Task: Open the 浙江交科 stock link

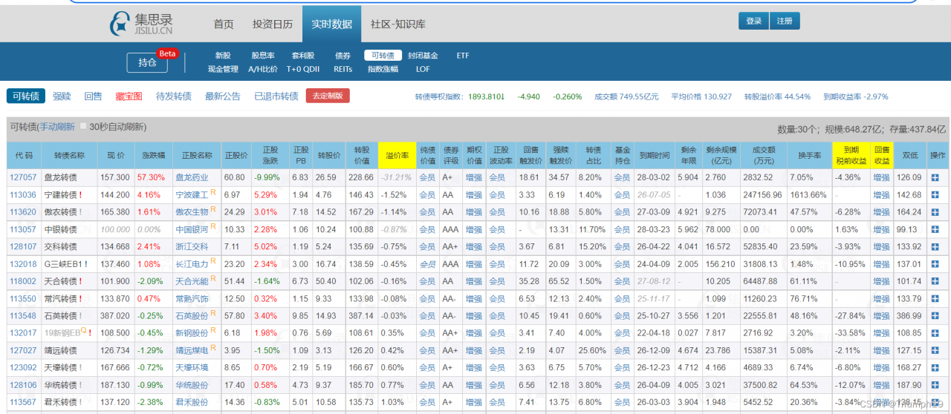Action: click(x=192, y=247)
